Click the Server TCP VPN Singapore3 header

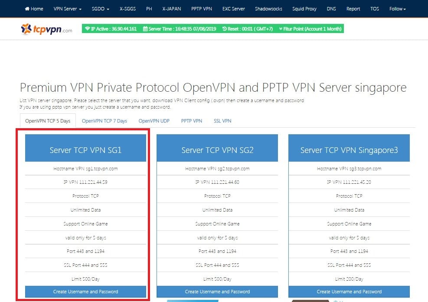(x=349, y=148)
